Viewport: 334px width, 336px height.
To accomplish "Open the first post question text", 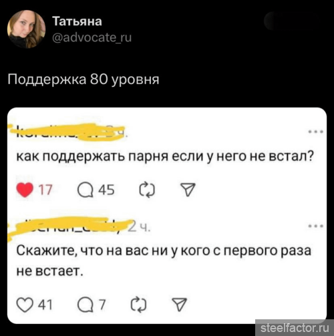I will coord(165,156).
